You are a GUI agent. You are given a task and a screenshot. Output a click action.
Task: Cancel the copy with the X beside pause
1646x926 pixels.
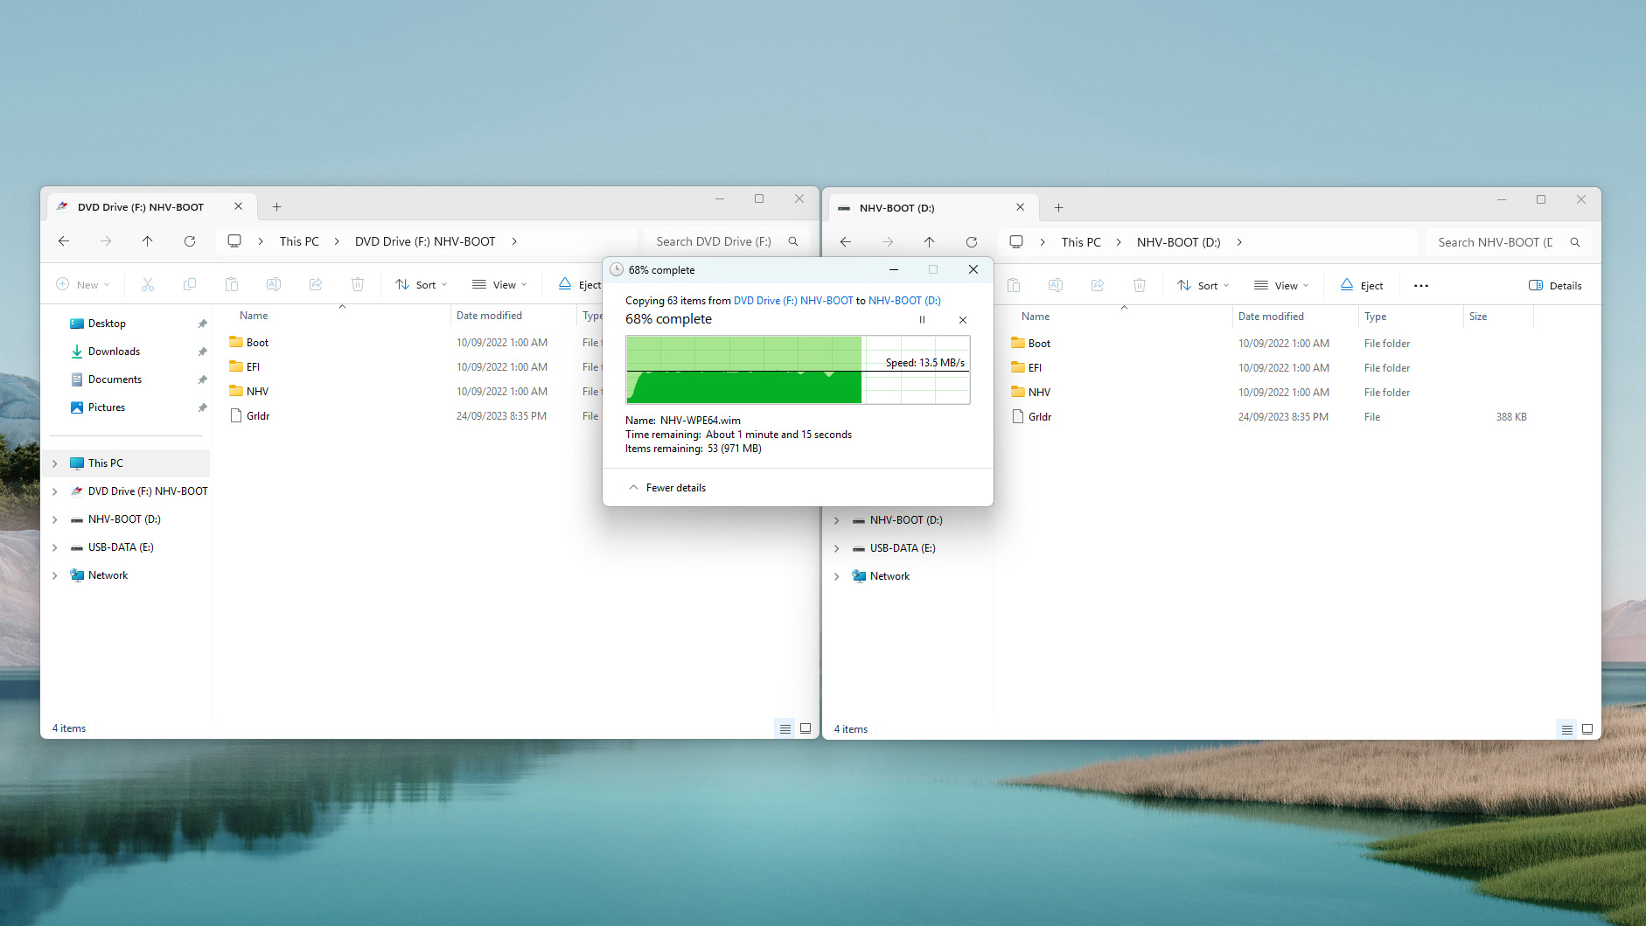(963, 320)
